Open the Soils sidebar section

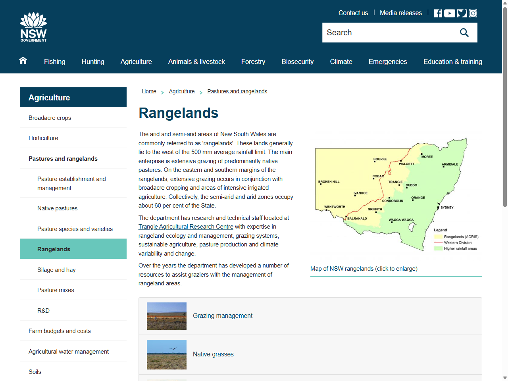coord(35,371)
